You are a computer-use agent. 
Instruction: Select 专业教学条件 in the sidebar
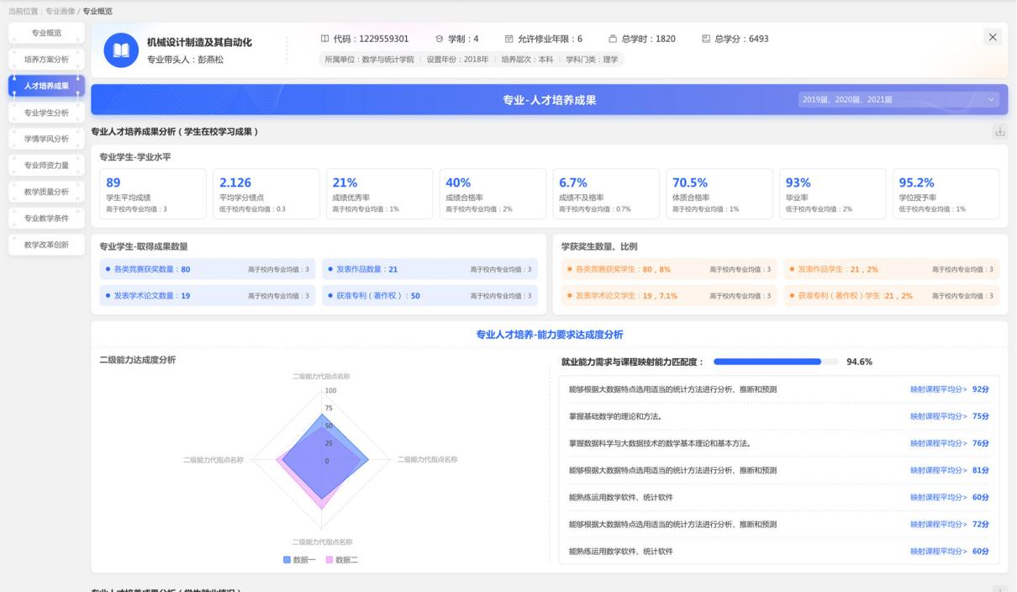[x=46, y=218]
